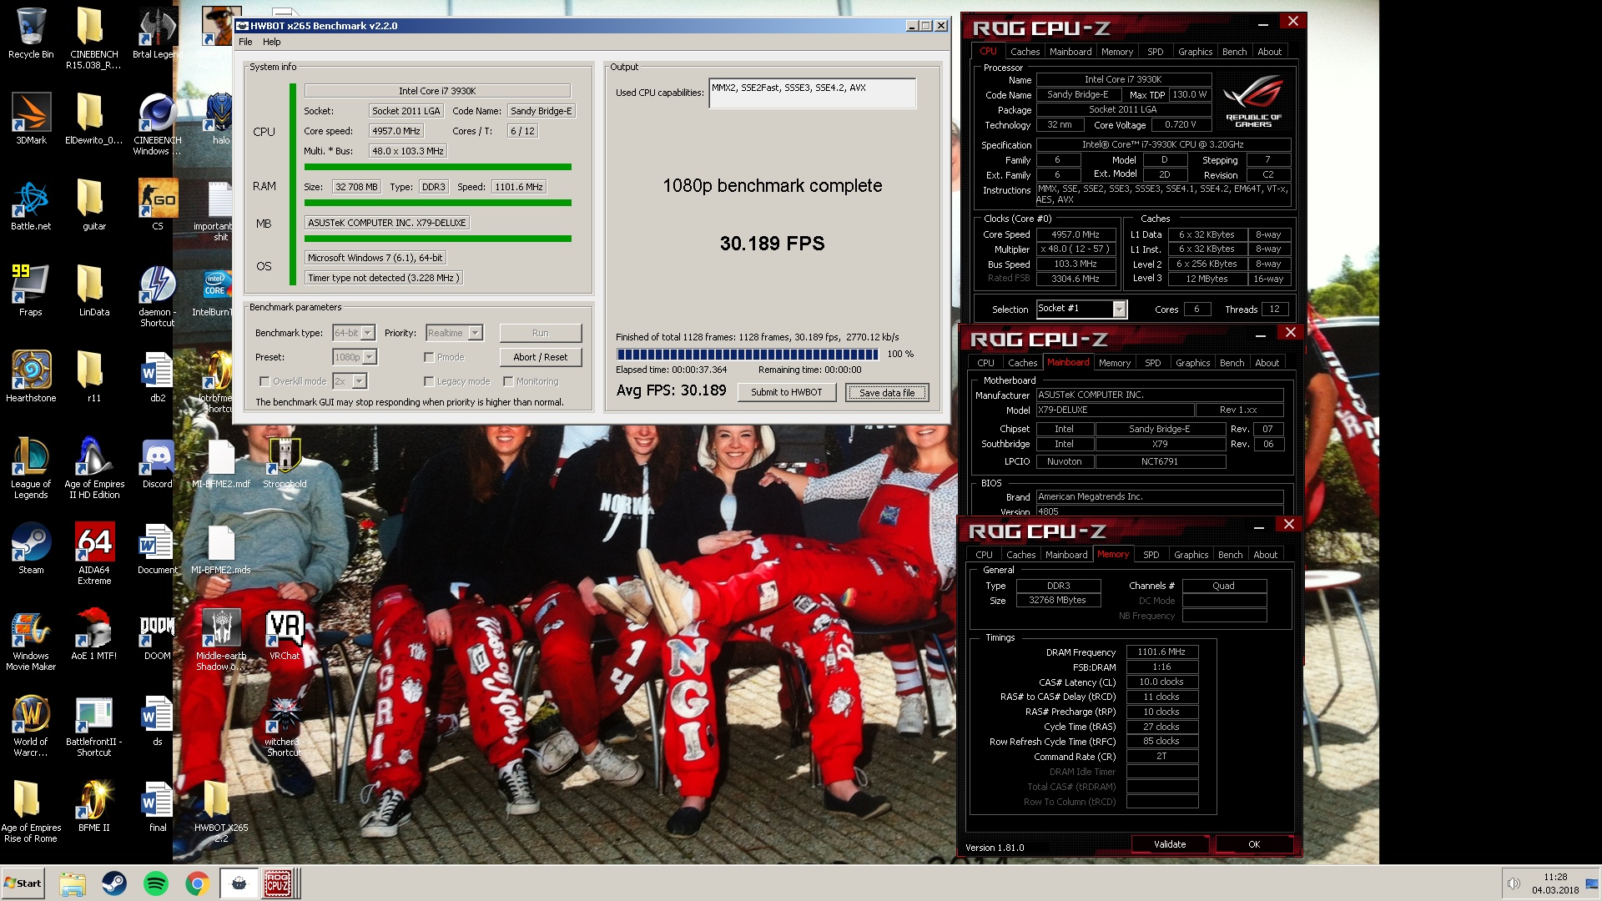The width and height of the screenshot is (1602, 901).
Task: Toggle the Monitoring checkbox
Action: (508, 381)
